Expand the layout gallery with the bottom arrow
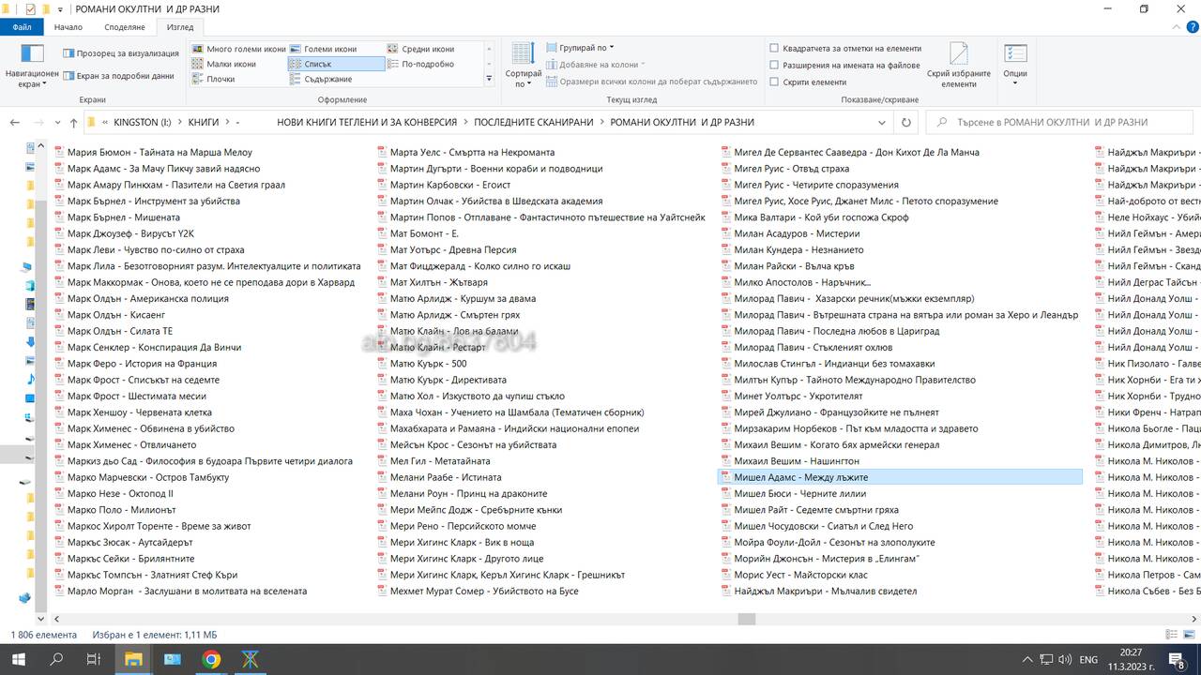 489,79
